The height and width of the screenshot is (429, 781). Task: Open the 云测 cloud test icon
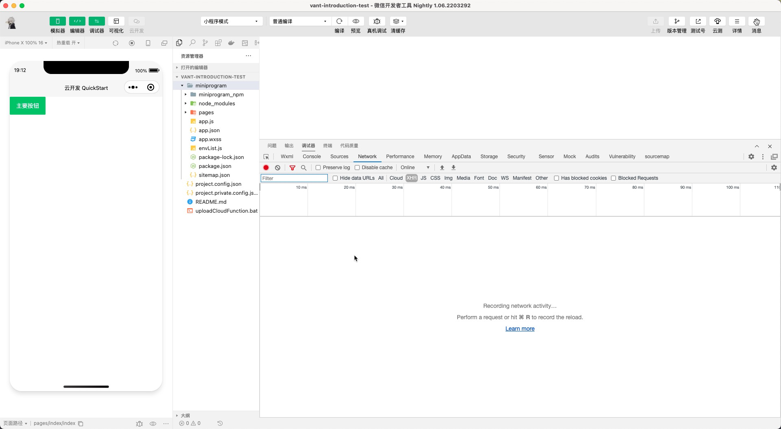pyautogui.click(x=717, y=21)
